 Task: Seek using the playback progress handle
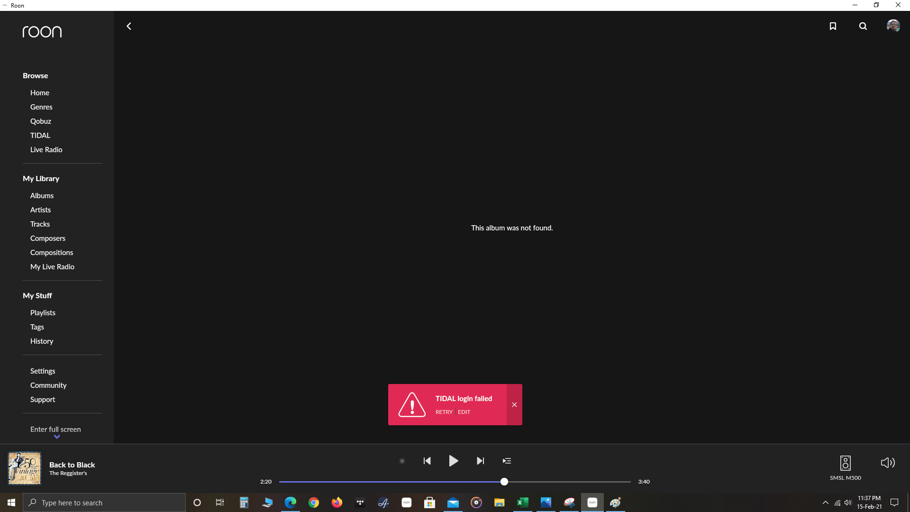(x=504, y=482)
